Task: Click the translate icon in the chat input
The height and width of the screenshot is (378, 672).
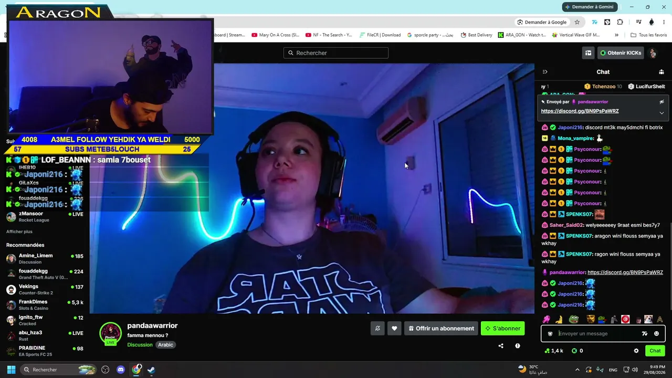Action: (x=645, y=333)
